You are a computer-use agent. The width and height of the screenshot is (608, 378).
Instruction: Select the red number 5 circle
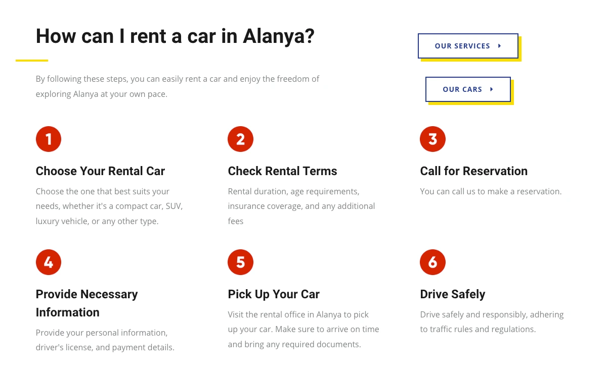coord(241,262)
